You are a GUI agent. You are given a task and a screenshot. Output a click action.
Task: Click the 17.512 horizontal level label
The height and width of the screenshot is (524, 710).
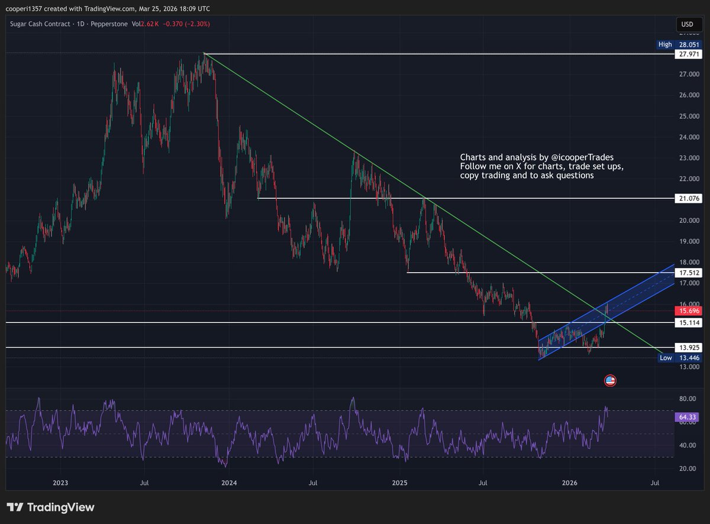(688, 273)
